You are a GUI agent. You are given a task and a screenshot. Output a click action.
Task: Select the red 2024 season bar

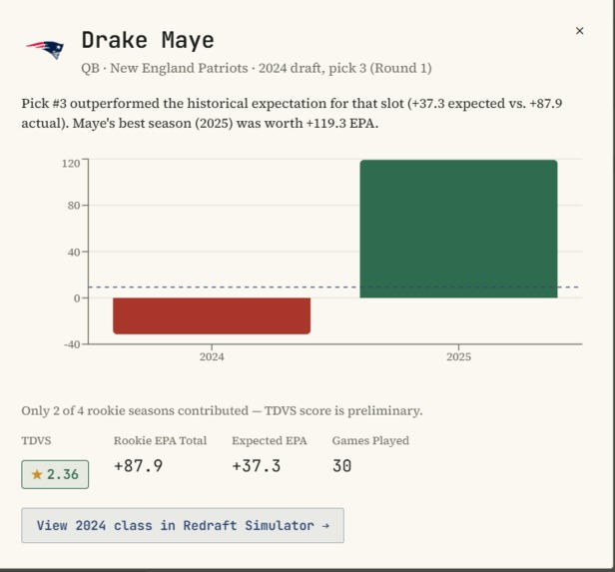click(x=212, y=316)
